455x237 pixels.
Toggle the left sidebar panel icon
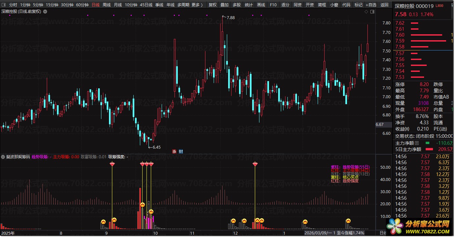(3, 5)
